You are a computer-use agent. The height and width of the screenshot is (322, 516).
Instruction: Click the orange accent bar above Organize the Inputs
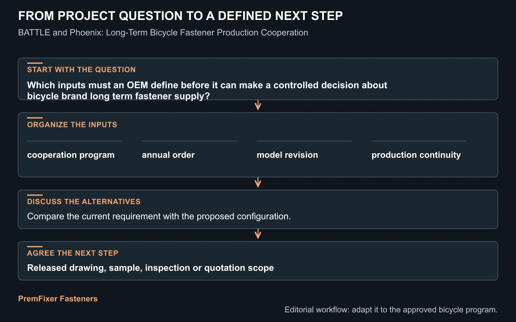tap(35, 118)
